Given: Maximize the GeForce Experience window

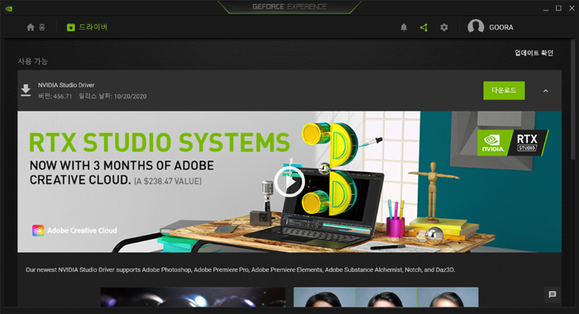Looking at the screenshot, I should coord(558,8).
